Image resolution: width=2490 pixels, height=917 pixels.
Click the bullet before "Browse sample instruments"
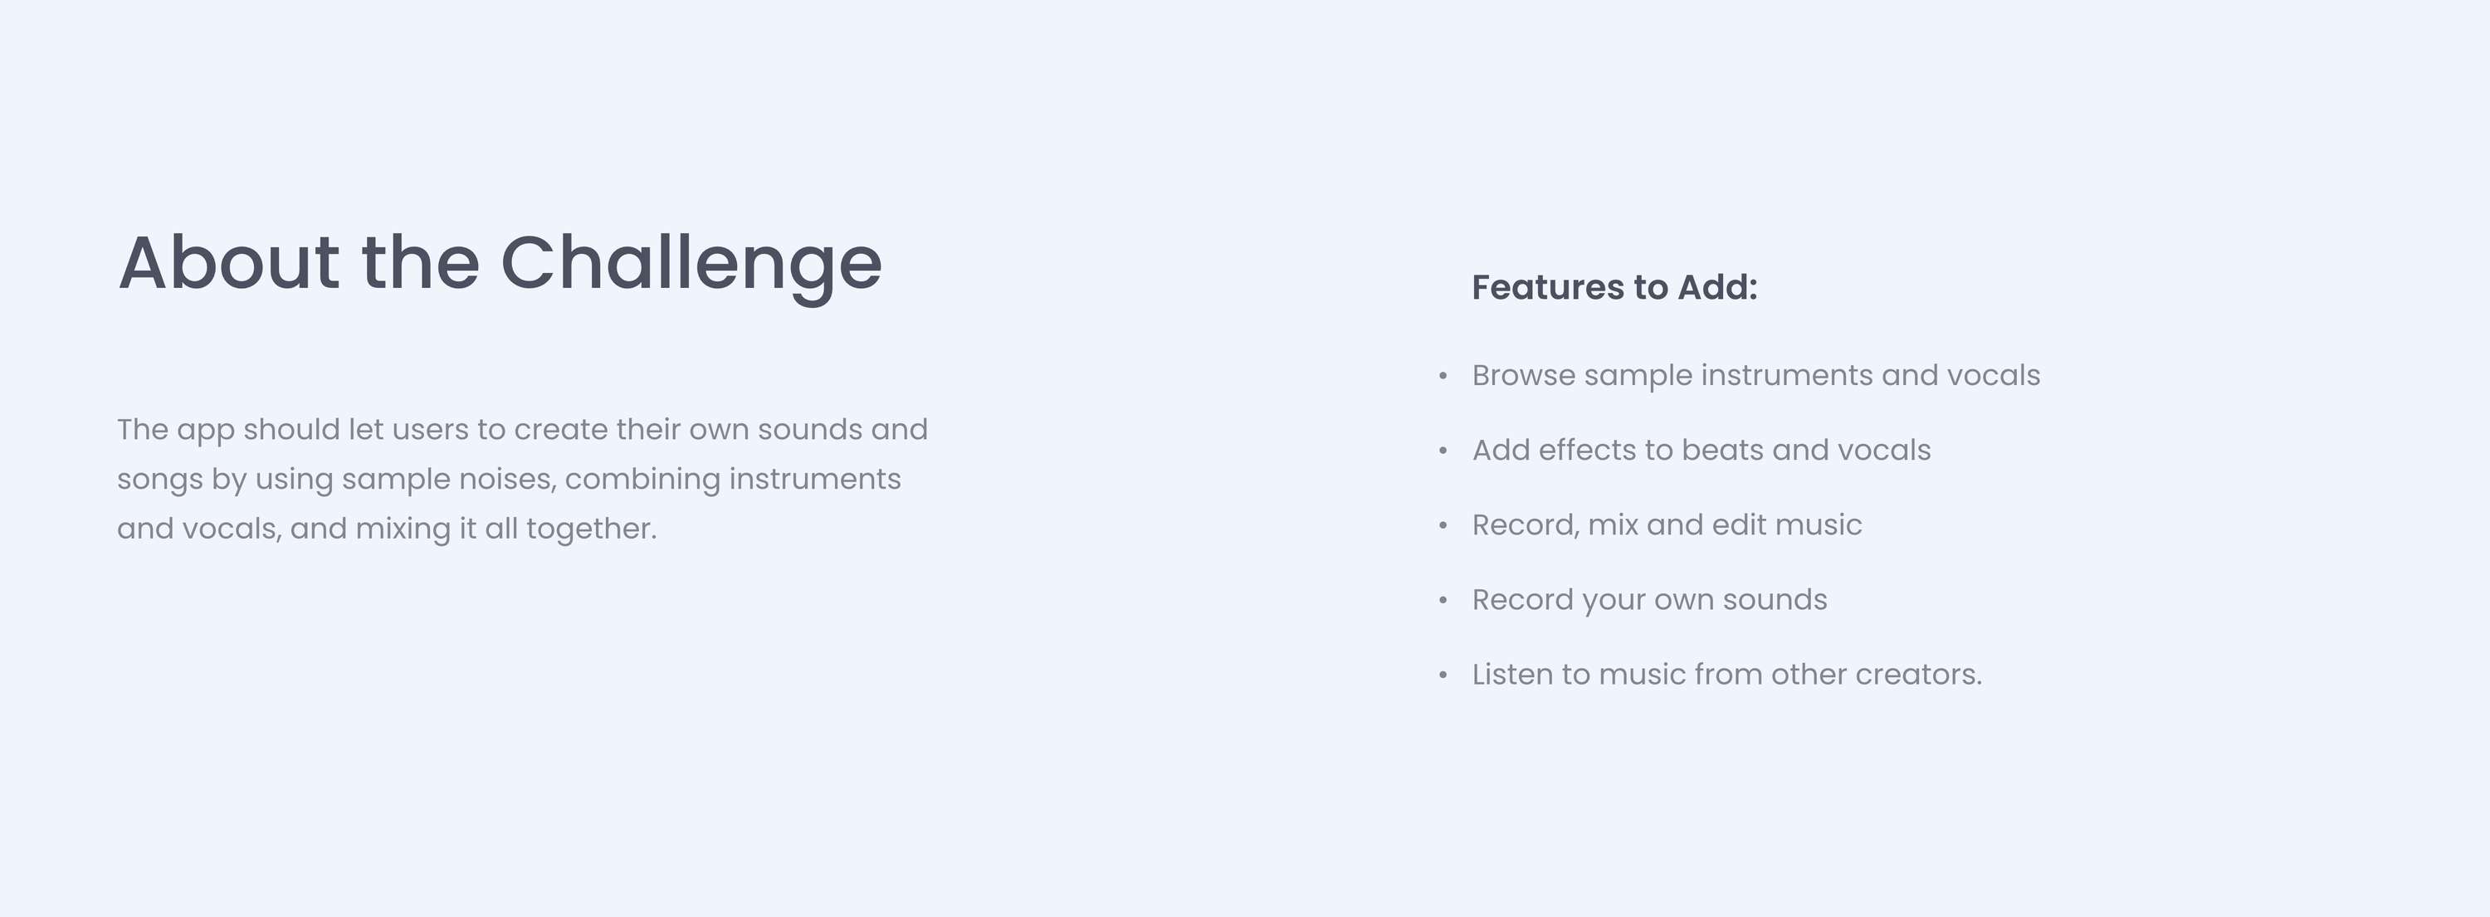[1443, 376]
